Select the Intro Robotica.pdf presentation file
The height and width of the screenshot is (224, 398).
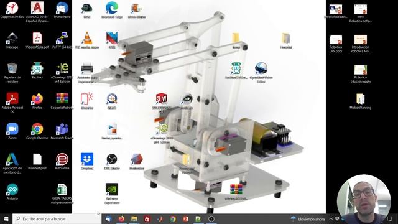361,13
